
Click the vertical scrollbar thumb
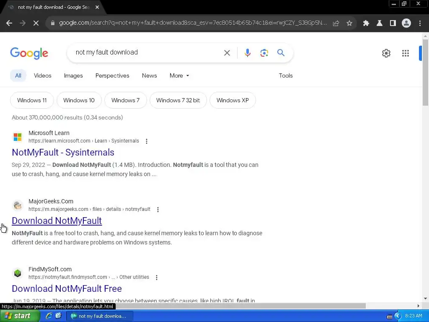[425, 72]
